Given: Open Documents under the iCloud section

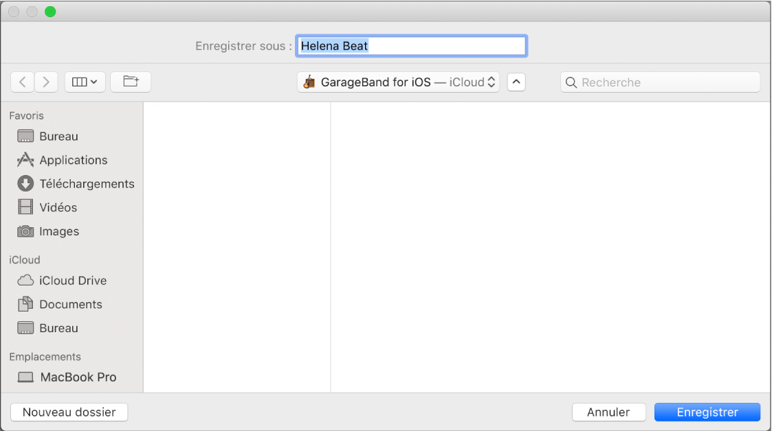Looking at the screenshot, I should pyautogui.click(x=71, y=304).
